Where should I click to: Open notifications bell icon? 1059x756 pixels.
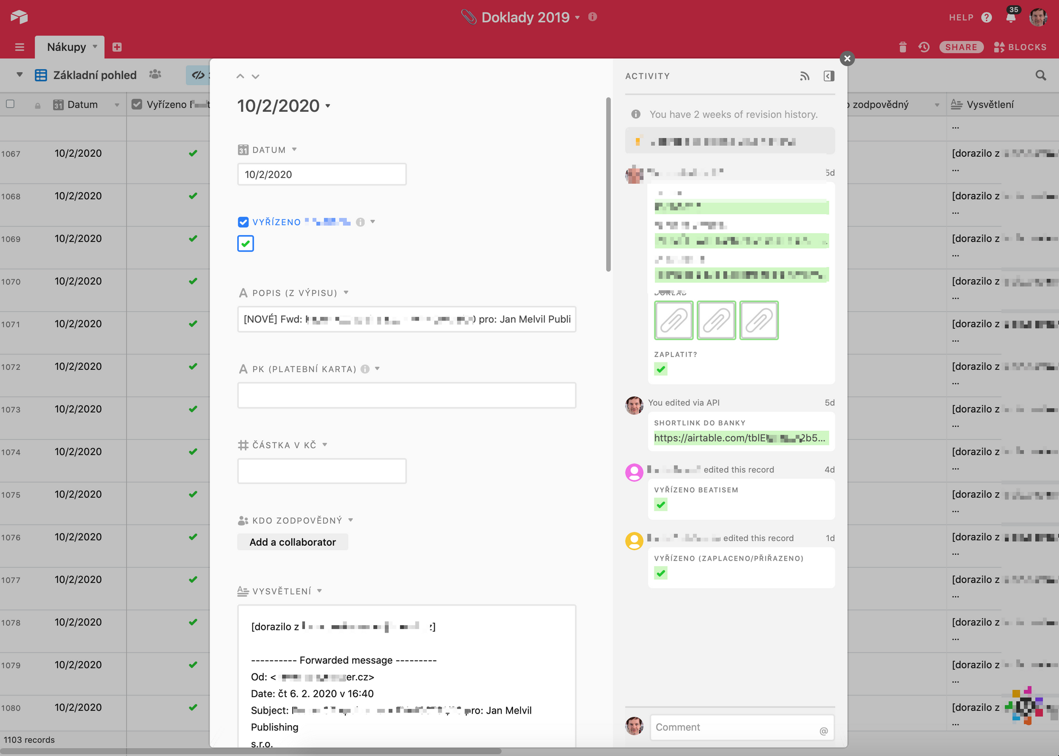click(x=1010, y=17)
